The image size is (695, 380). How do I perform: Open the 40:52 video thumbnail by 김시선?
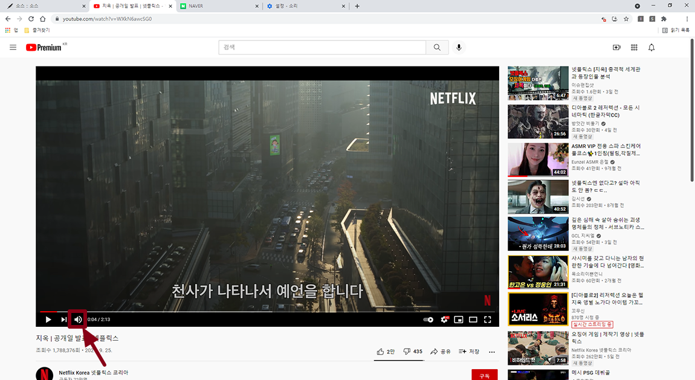coord(538,196)
